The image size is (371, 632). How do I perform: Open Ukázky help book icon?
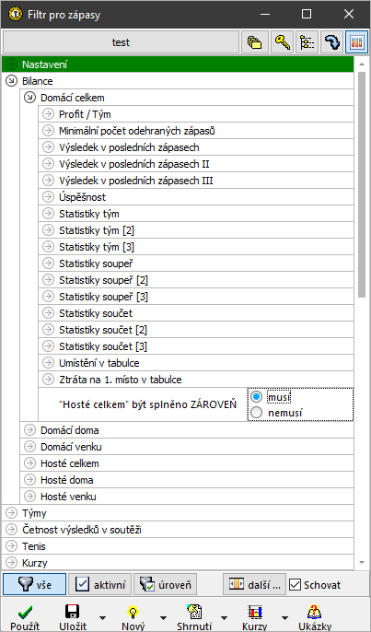(315, 612)
